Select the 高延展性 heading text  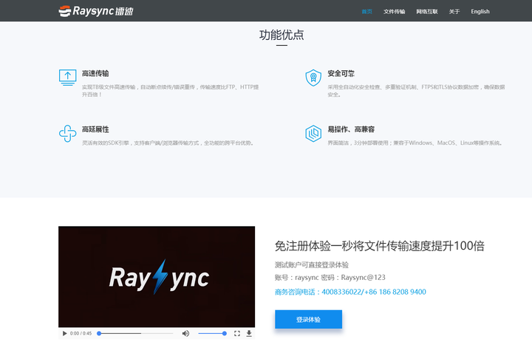click(95, 129)
